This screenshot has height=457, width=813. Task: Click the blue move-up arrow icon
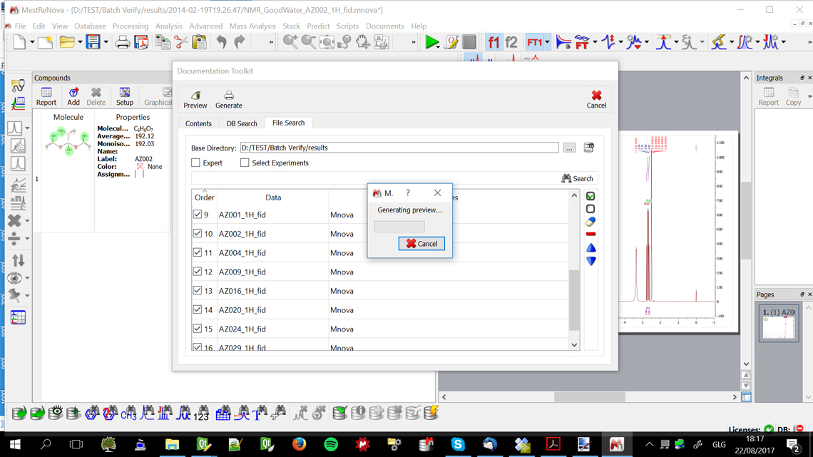(590, 248)
